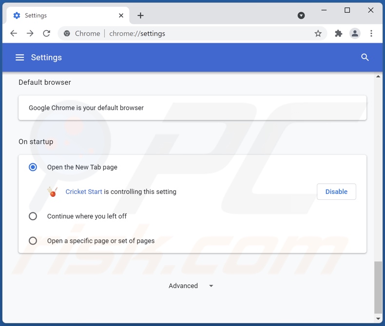Open the tab search dropdown in title bar
This screenshot has height=326, width=385.
click(x=301, y=16)
